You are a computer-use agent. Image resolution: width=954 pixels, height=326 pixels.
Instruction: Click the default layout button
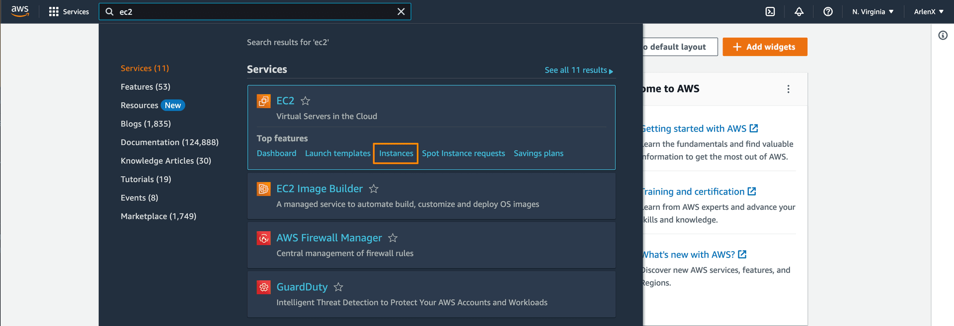[x=680, y=47]
